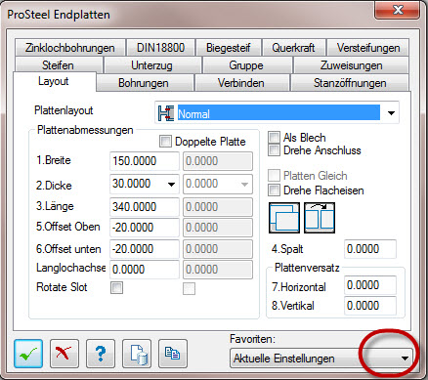
Task: Enable Drehe Flacheisen checkbox
Action: tap(274, 190)
